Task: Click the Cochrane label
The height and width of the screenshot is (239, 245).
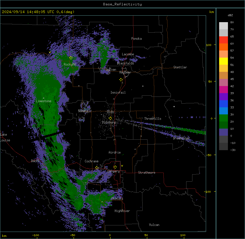Action: pyautogui.click(x=92, y=161)
